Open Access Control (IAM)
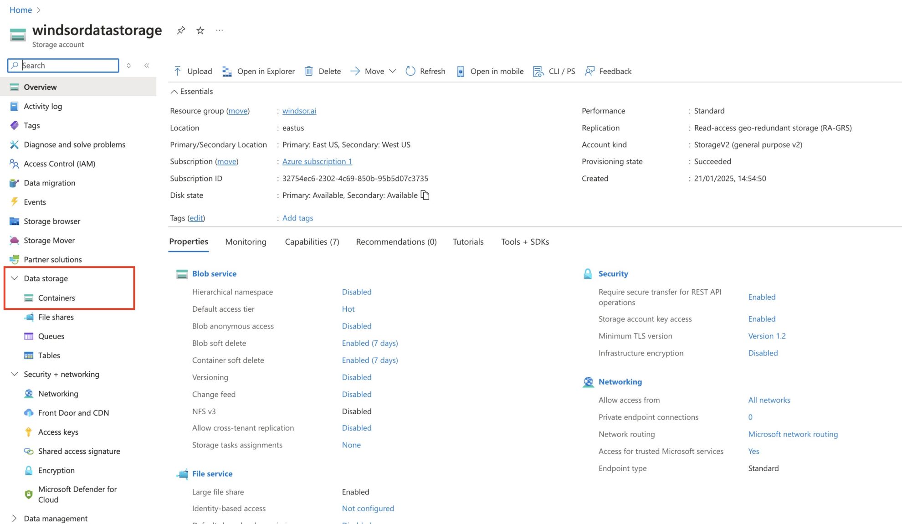The image size is (902, 524). point(59,164)
